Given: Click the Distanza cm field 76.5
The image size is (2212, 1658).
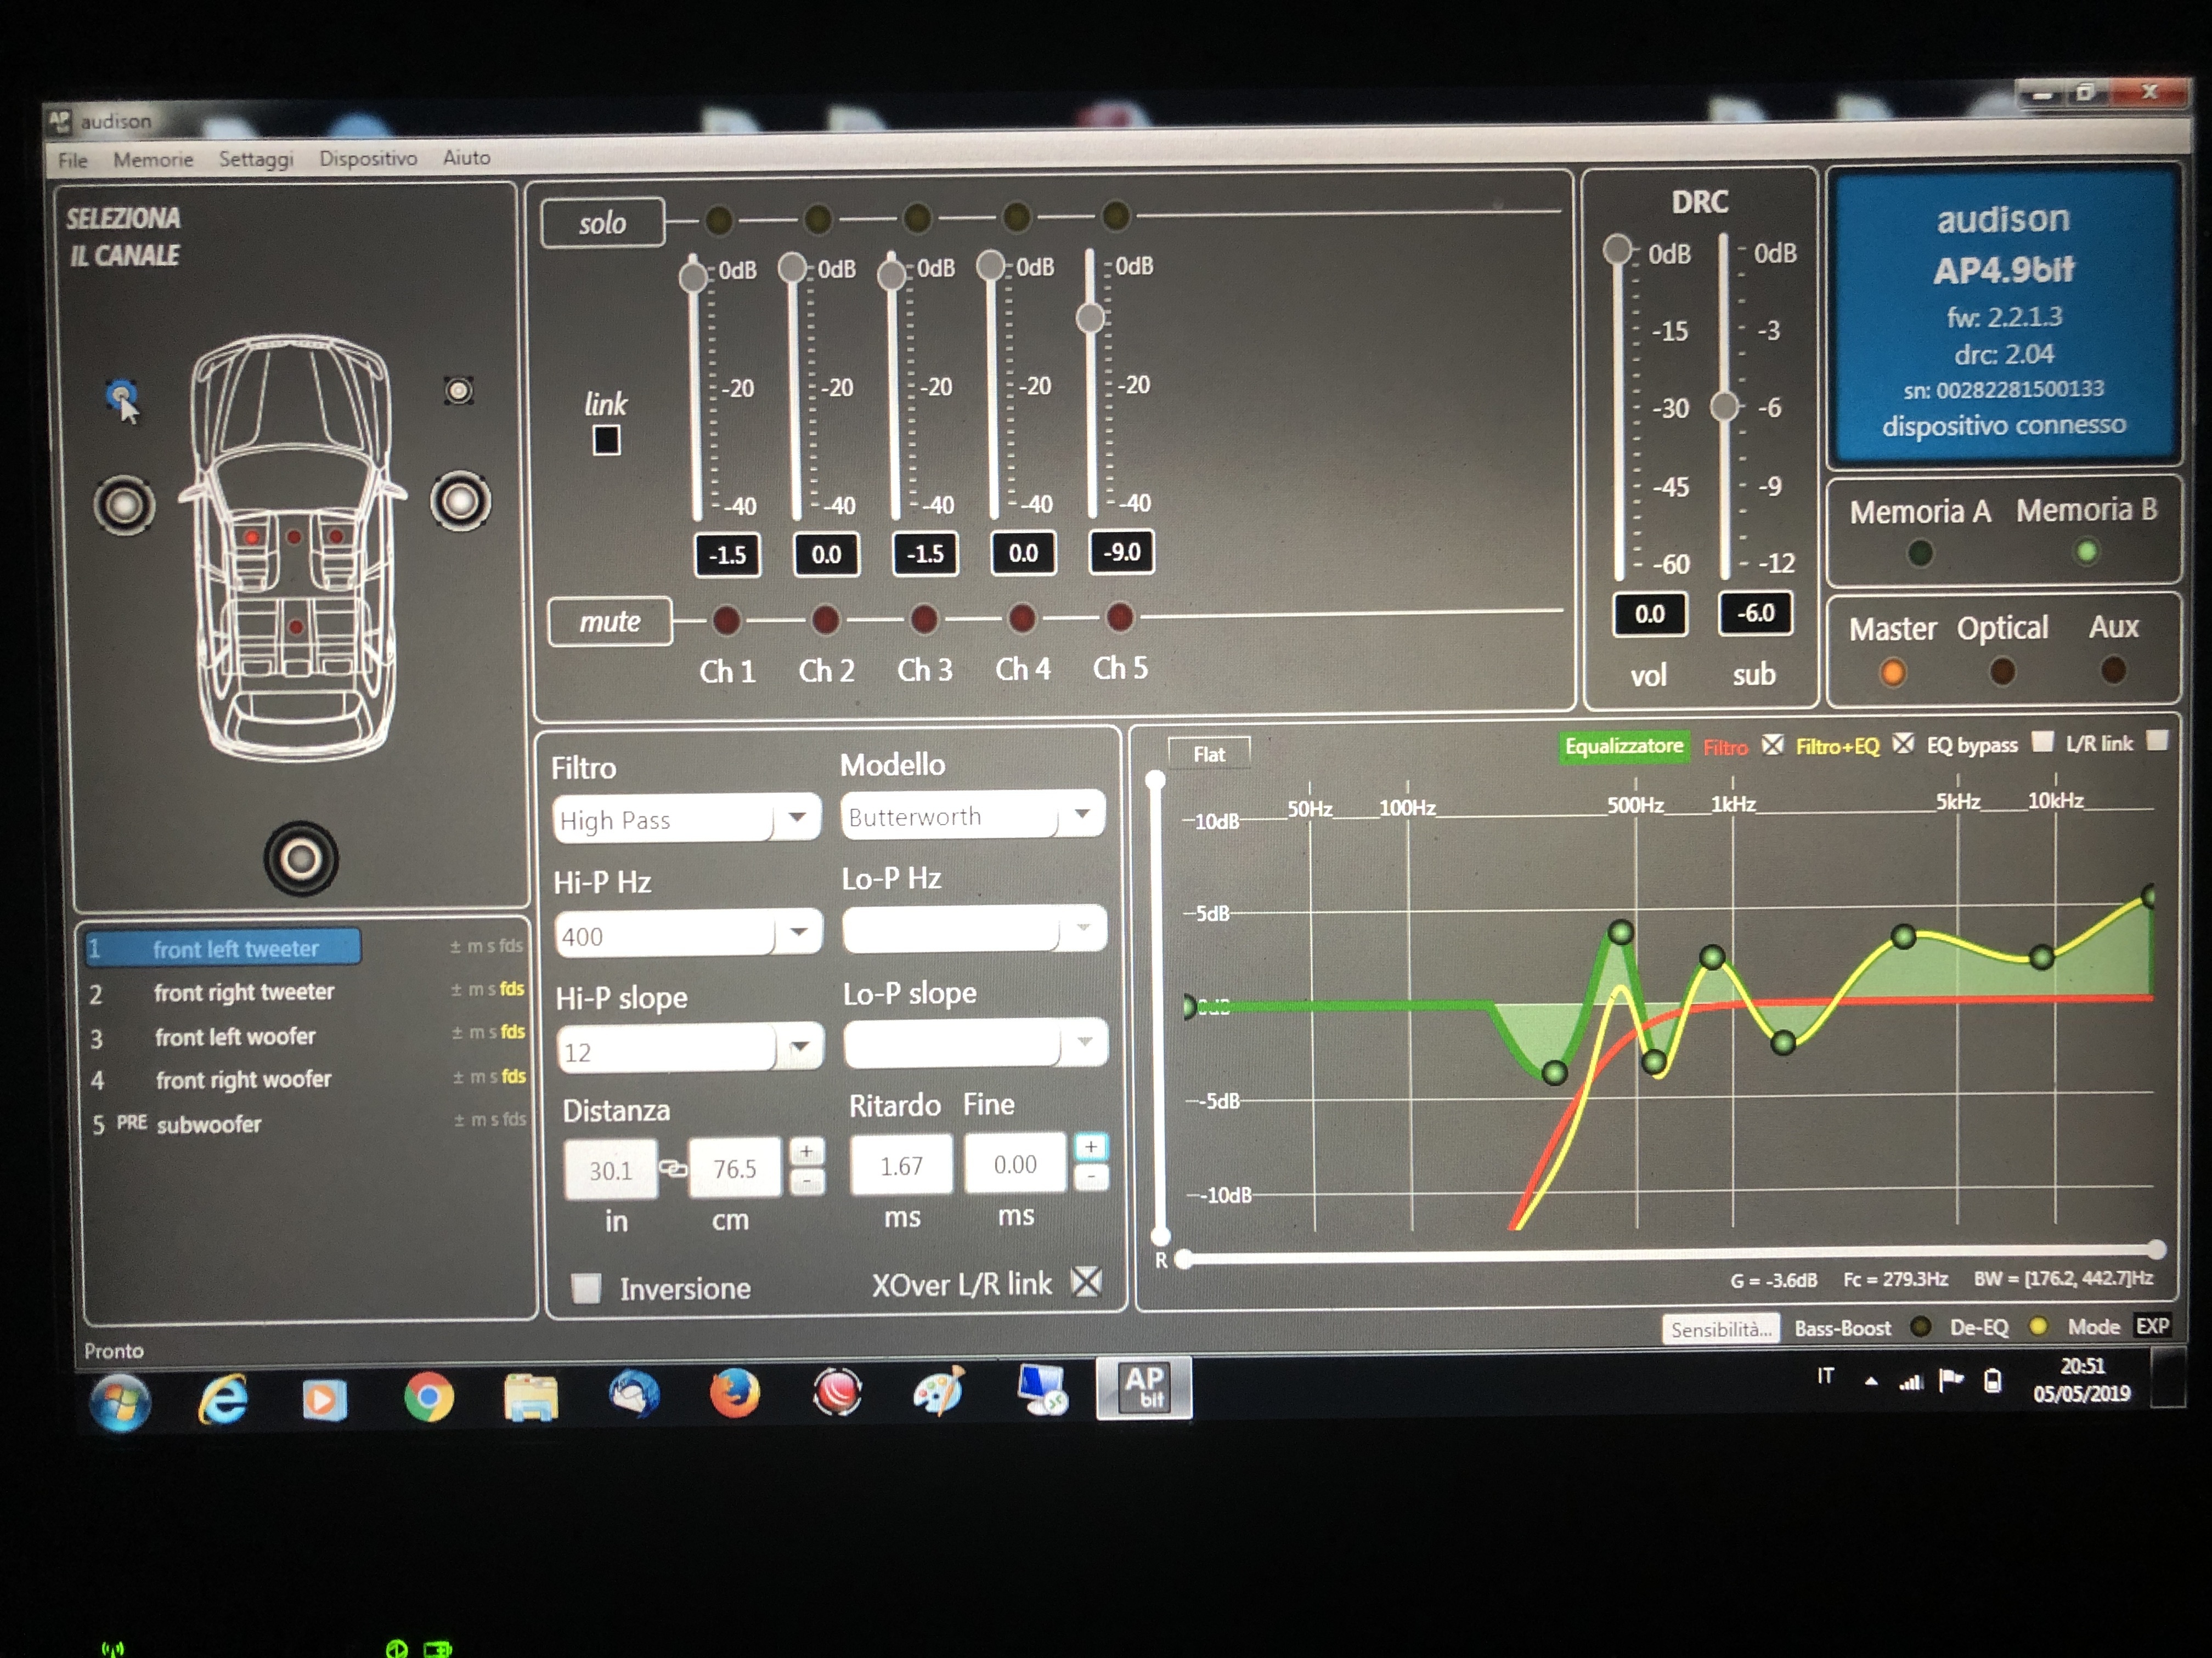Looking at the screenshot, I should point(735,1167).
